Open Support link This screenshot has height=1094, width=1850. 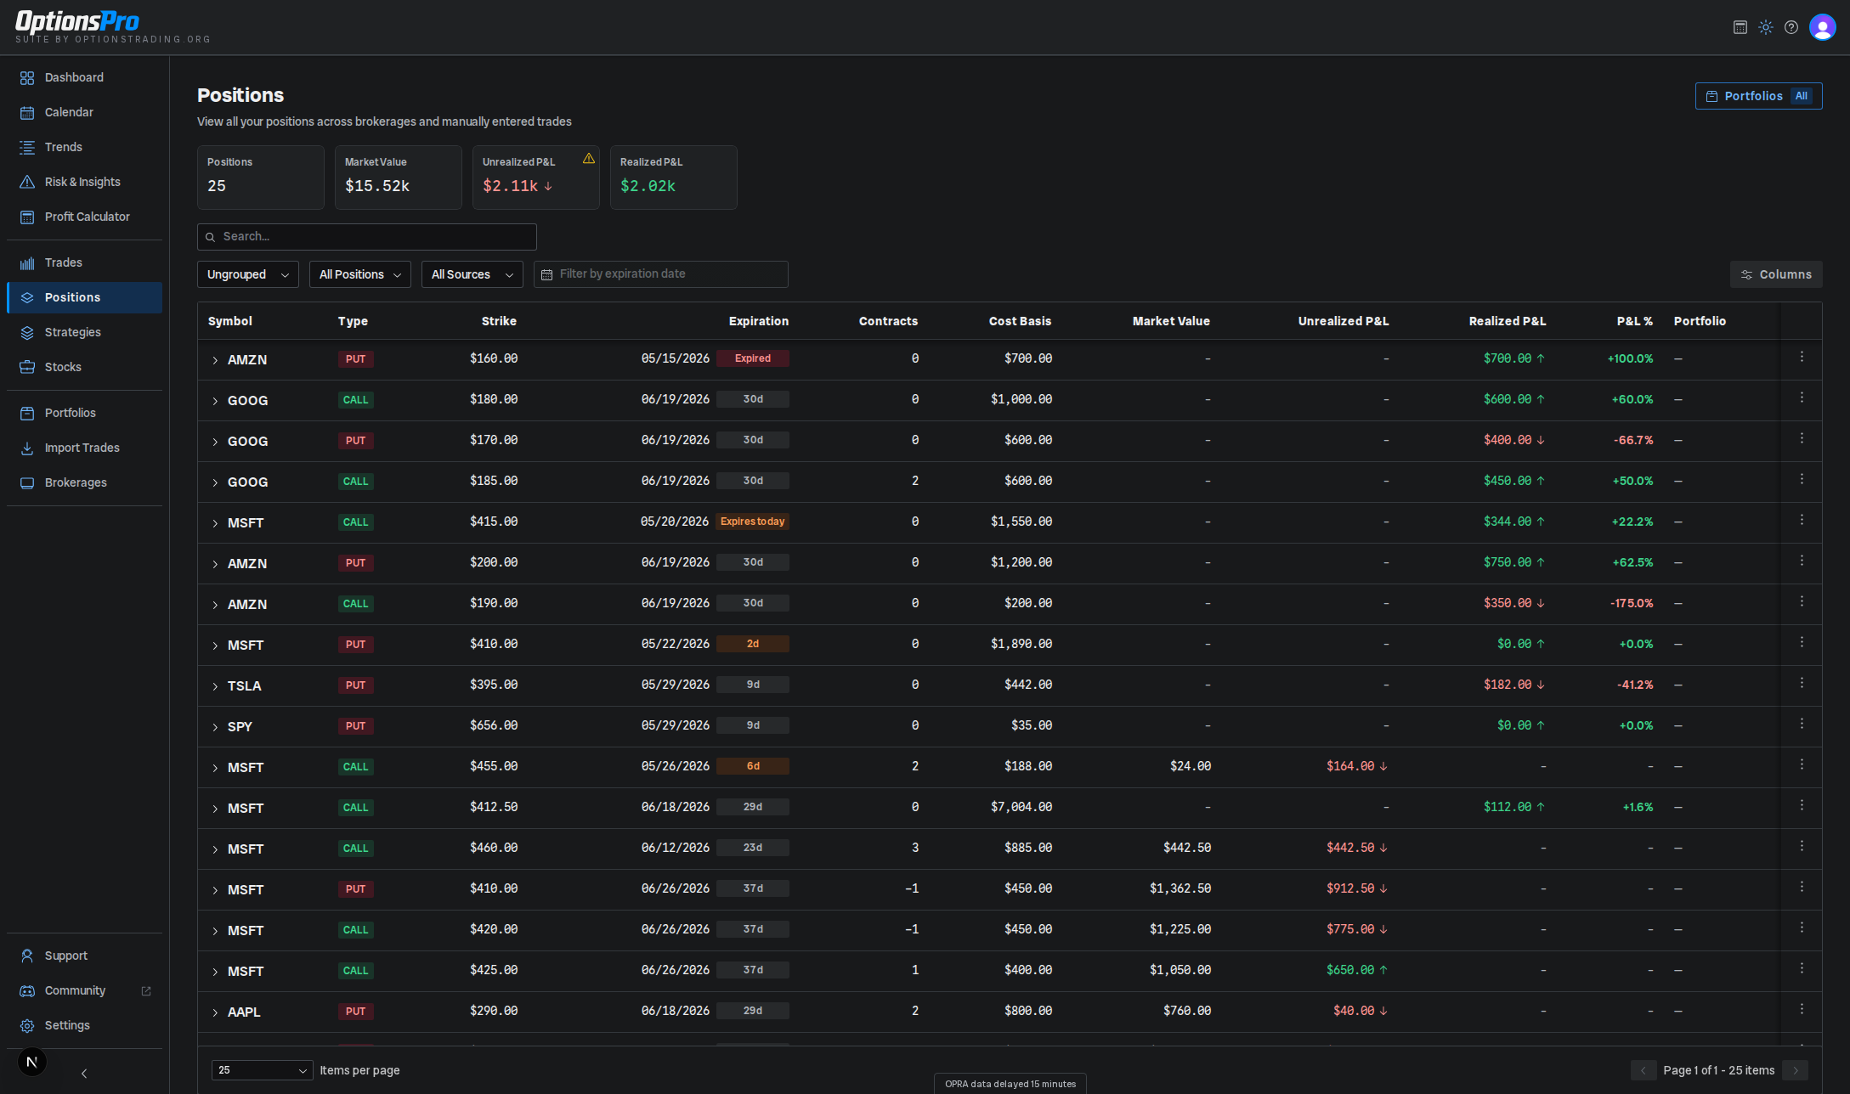click(84, 956)
